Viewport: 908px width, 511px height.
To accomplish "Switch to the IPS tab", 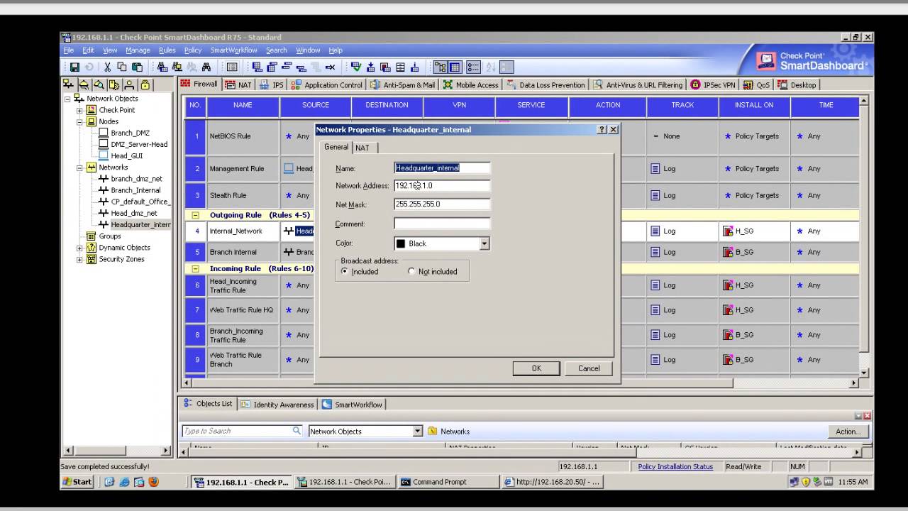I will click(272, 84).
